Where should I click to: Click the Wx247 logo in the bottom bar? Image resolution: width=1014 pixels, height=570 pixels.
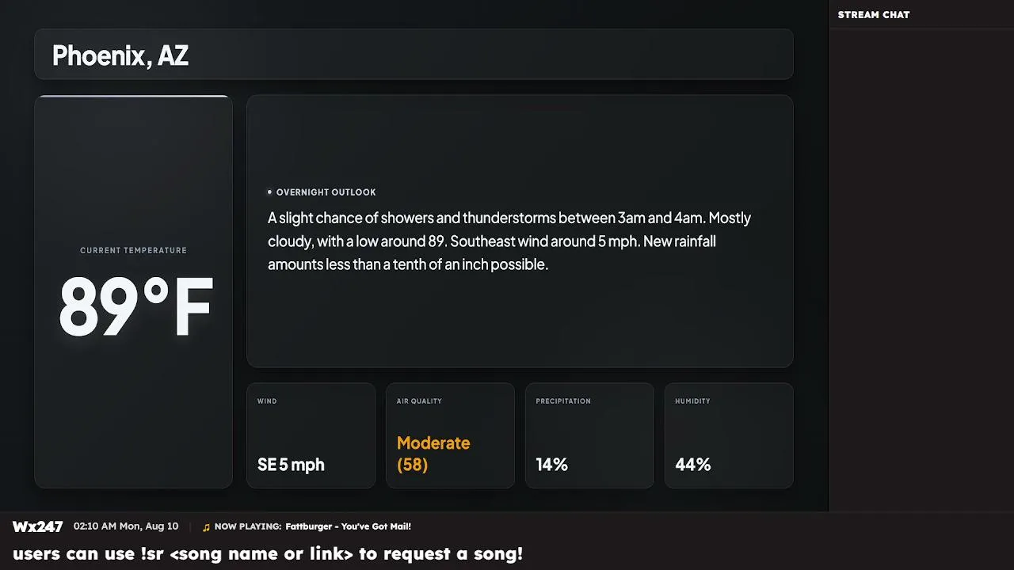click(37, 526)
